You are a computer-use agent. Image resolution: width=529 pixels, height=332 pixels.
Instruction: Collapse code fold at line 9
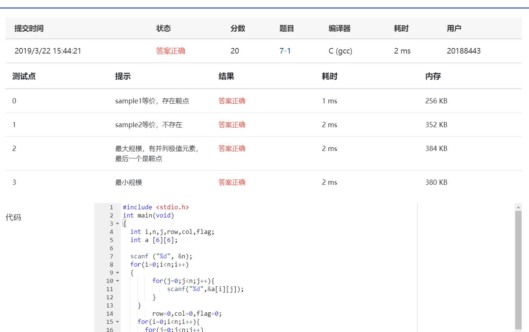(x=117, y=273)
